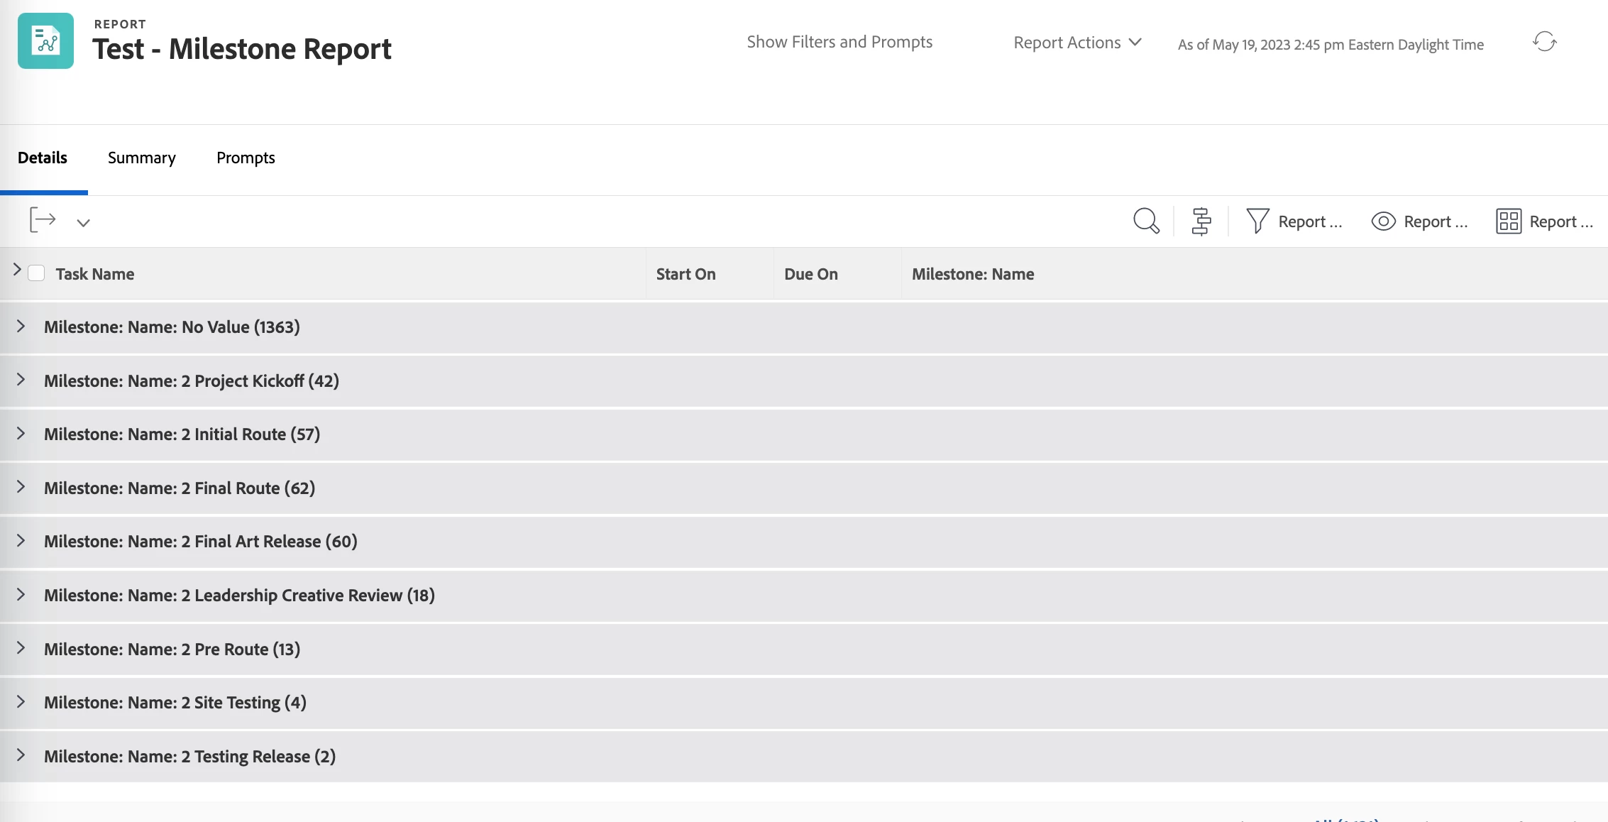Expand all groupings via header chevron

coord(17,270)
